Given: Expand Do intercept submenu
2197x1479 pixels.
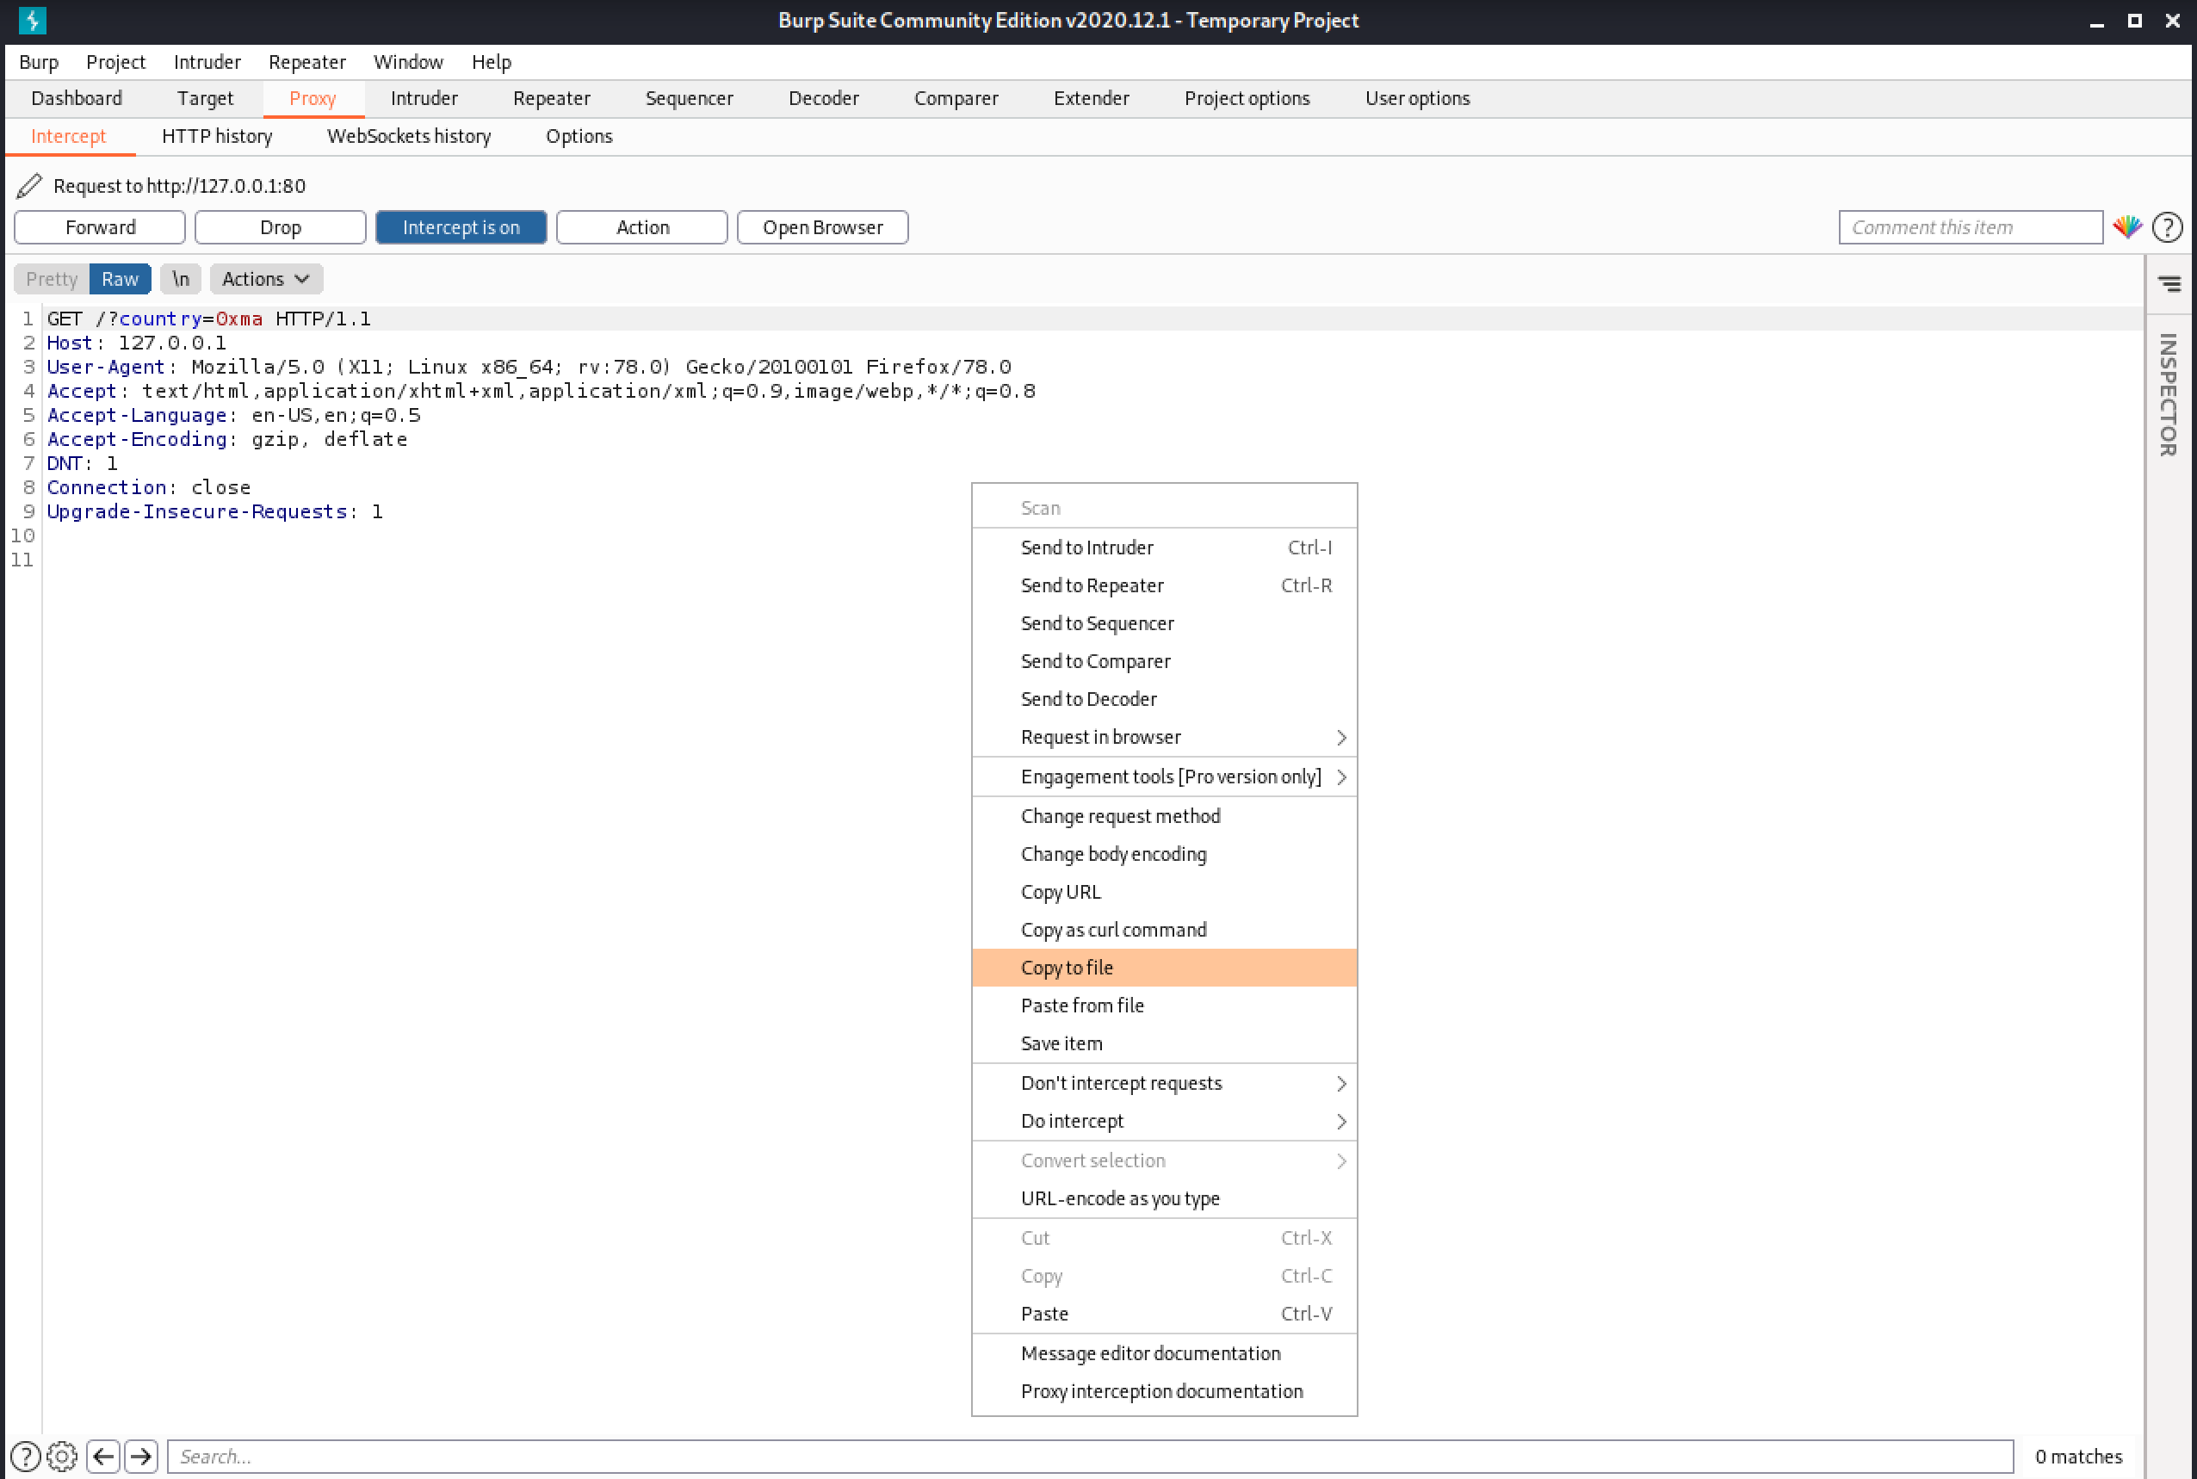Looking at the screenshot, I should (x=1164, y=1121).
